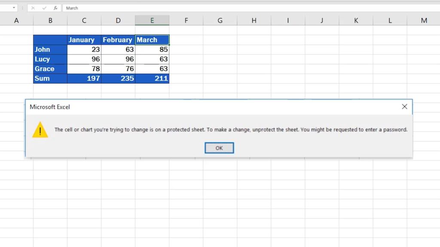This screenshot has width=440, height=247.
Task: Click the yellow warning triangle icon
Action: point(40,130)
